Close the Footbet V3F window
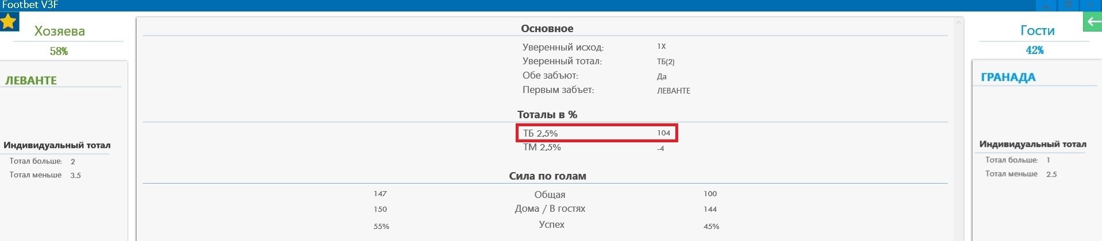The width and height of the screenshot is (1102, 241). pos(1091,5)
